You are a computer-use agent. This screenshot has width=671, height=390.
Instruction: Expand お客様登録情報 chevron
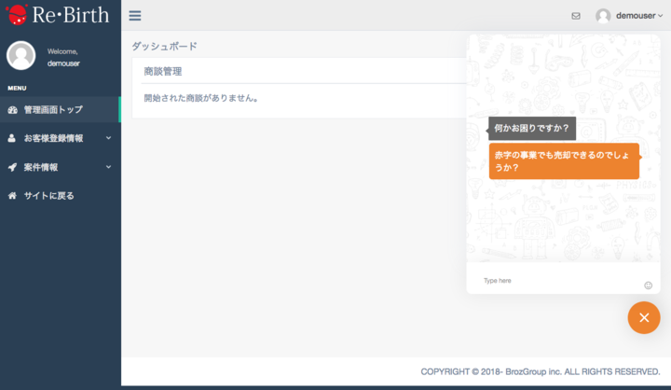108,138
